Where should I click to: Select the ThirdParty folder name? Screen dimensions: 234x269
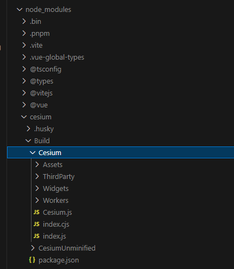[59, 177]
